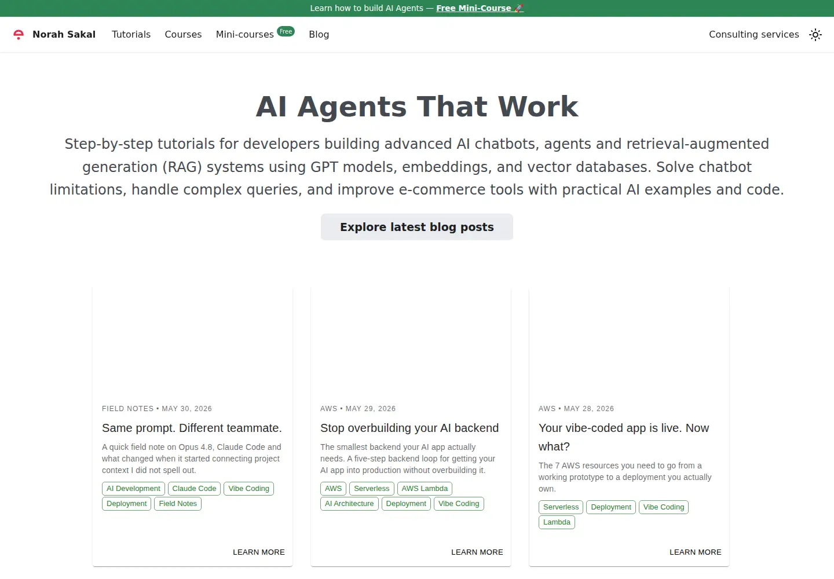Select Serverless tag on overbuilding backend card
Image resolution: width=834 pixels, height=579 pixels.
372,489
